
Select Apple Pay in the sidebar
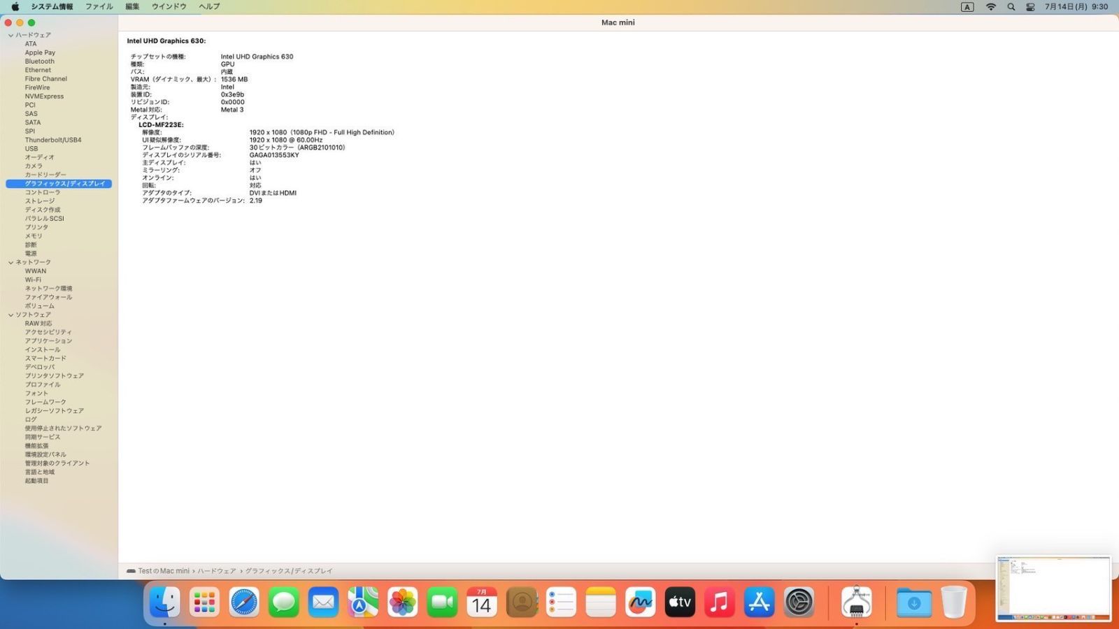[x=40, y=52]
